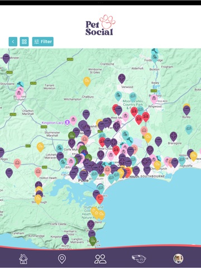Select the lone purple pin left of Holton Heath
This screenshot has height=268, width=201.
pos(9,173)
